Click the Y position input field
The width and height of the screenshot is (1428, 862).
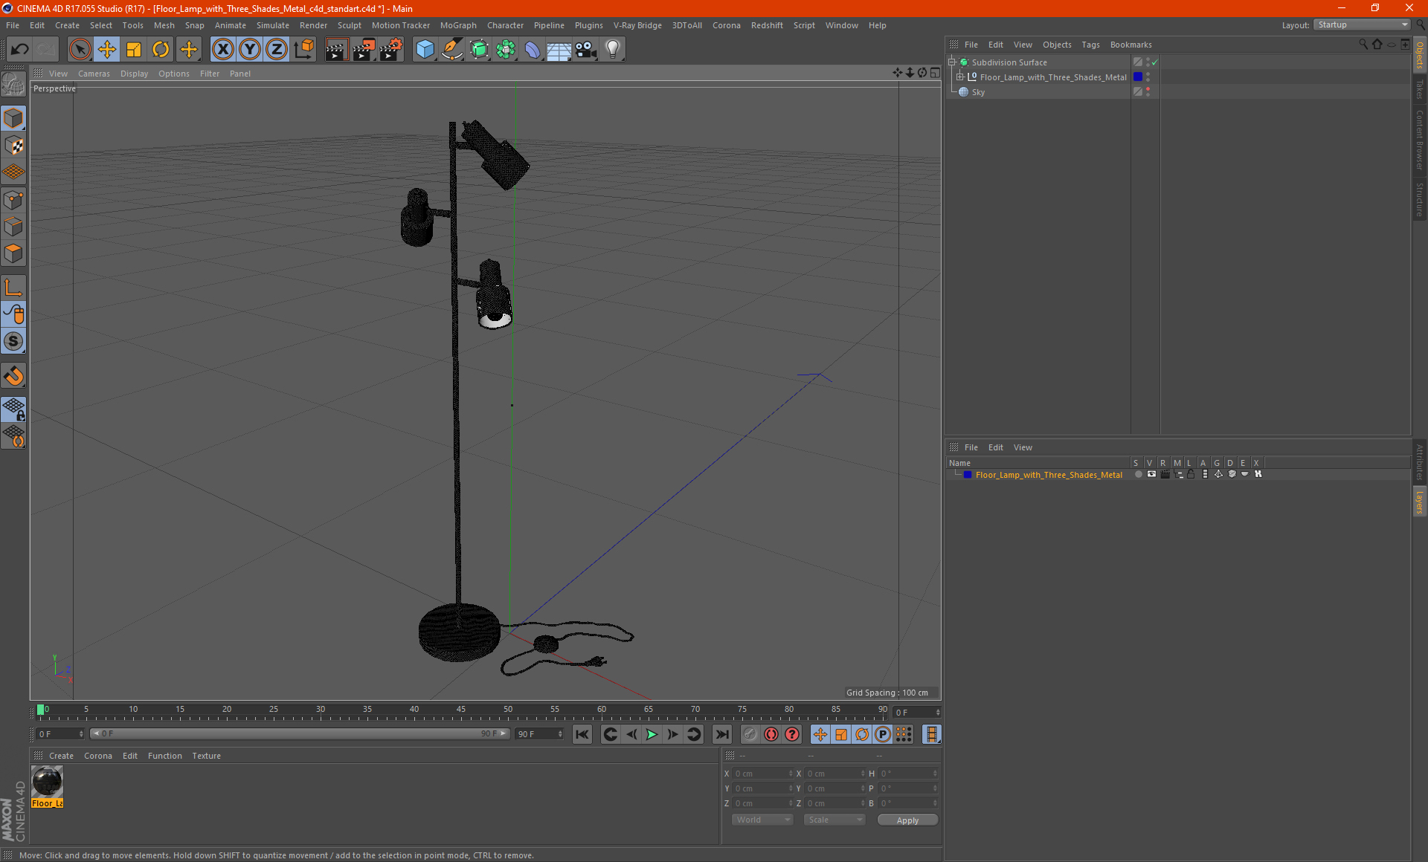[760, 788]
